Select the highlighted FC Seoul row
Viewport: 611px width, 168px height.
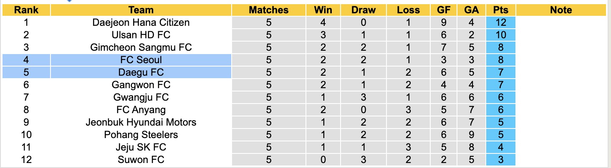pyautogui.click(x=141, y=60)
